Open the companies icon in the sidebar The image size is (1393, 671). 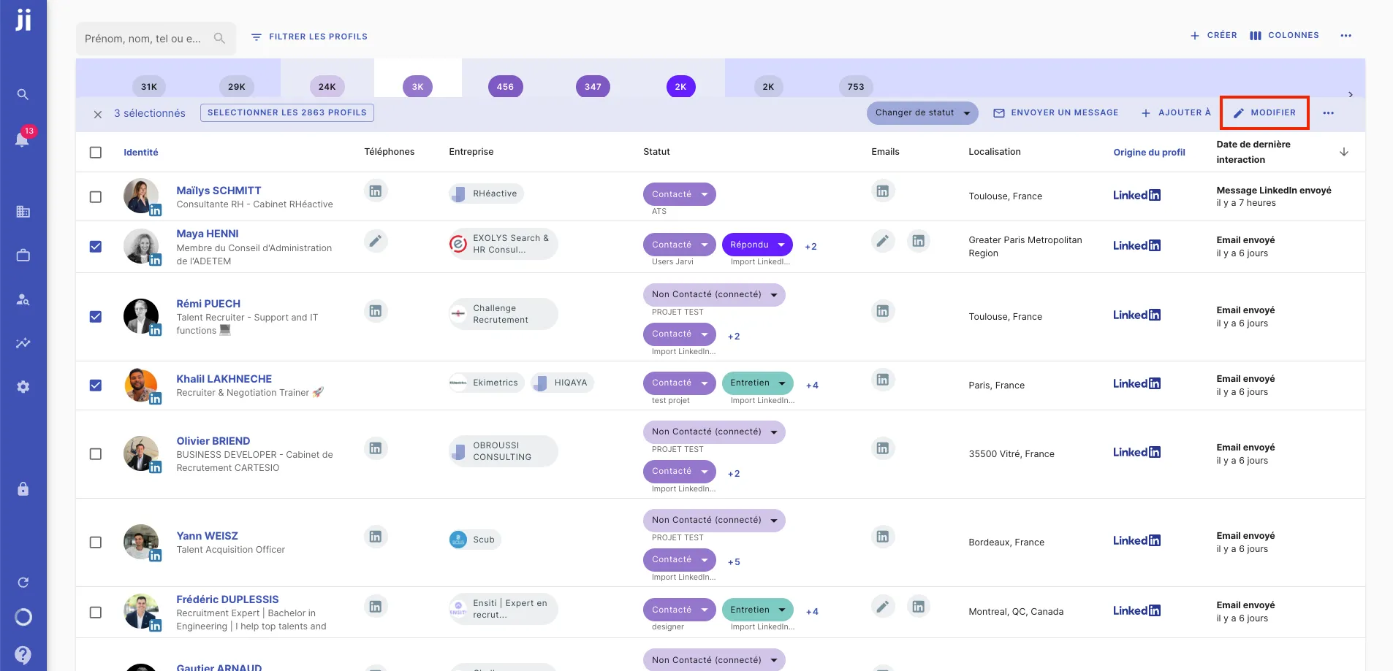point(23,212)
